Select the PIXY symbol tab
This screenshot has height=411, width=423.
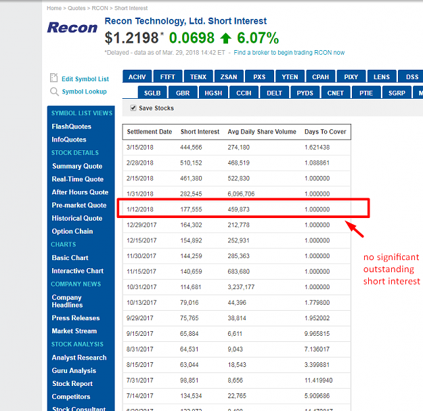(x=351, y=77)
